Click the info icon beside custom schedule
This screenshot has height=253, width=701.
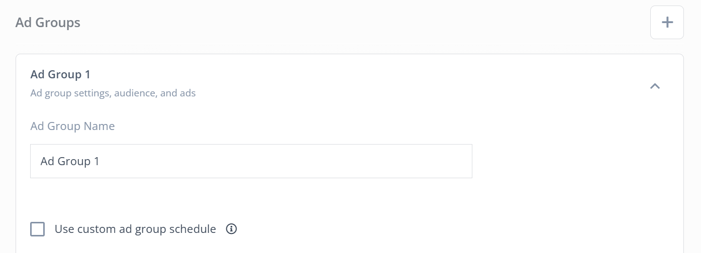tap(231, 229)
